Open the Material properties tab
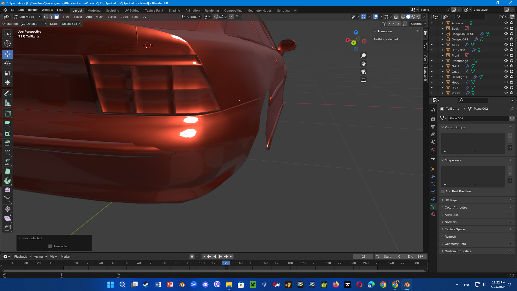This screenshot has height=291, width=517. tap(433, 214)
